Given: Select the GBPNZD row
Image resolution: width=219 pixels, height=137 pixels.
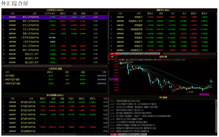Looking at the screenshot, I should tap(163, 50).
